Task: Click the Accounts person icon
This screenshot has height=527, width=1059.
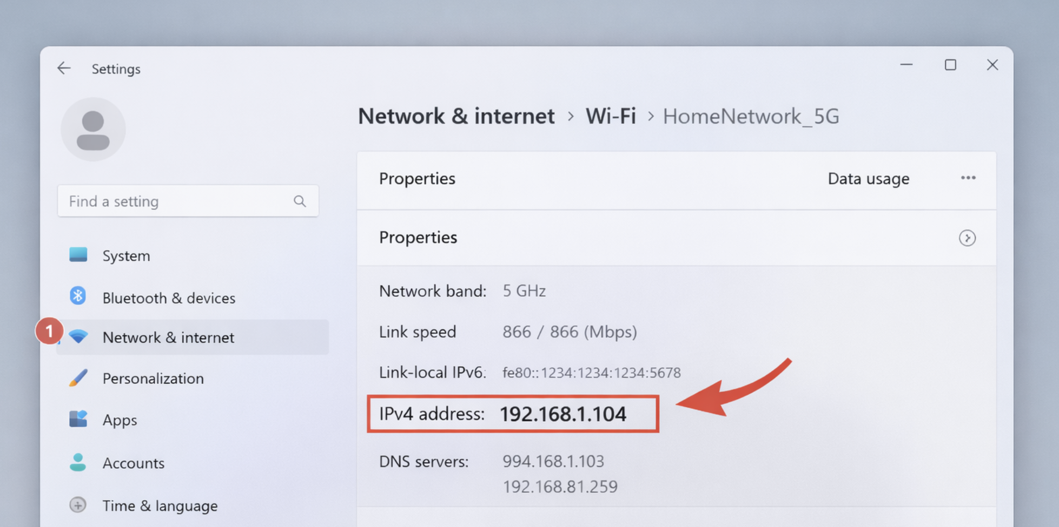Action: [x=78, y=462]
